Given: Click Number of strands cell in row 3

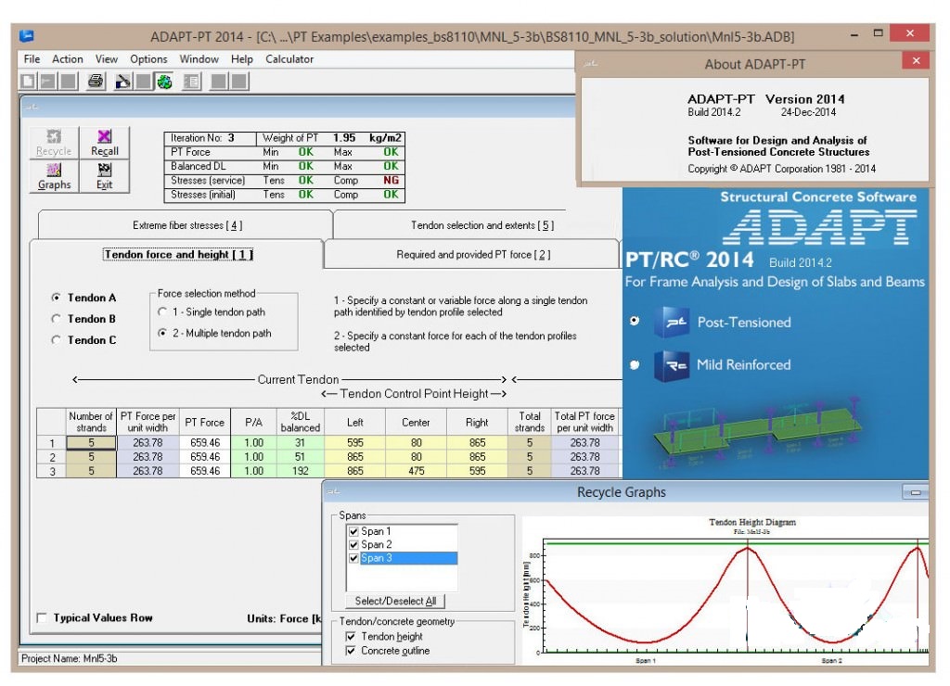Looking at the screenshot, I should click(x=91, y=470).
